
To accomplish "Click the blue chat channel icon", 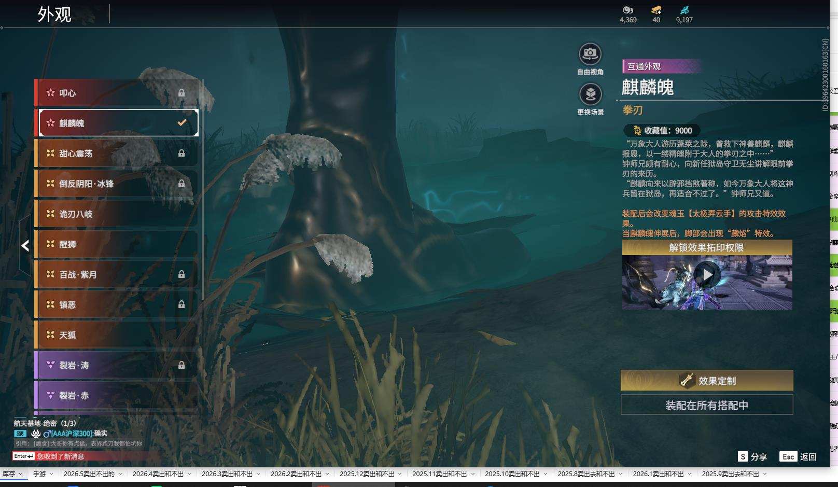I will click(20, 434).
